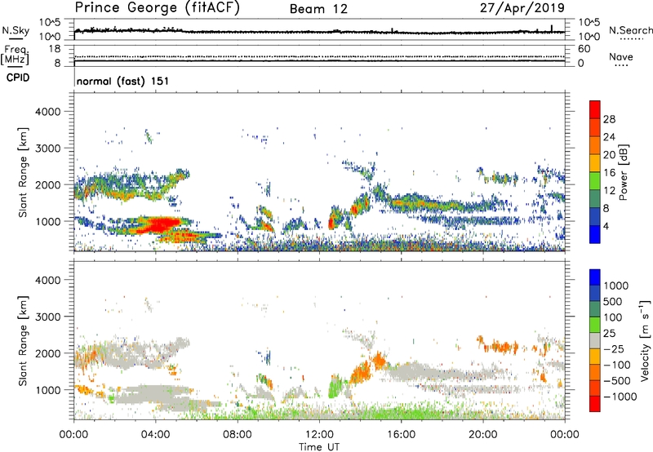This screenshot has width=653, height=452.
Task: Click the '500' label on Velocity colorbar
Action: 615,301
